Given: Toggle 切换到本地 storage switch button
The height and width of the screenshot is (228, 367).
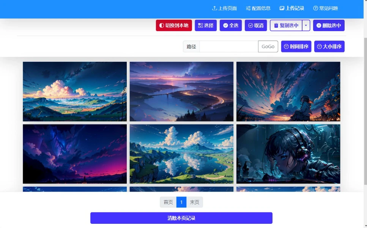Looking at the screenshot, I should click(x=174, y=25).
